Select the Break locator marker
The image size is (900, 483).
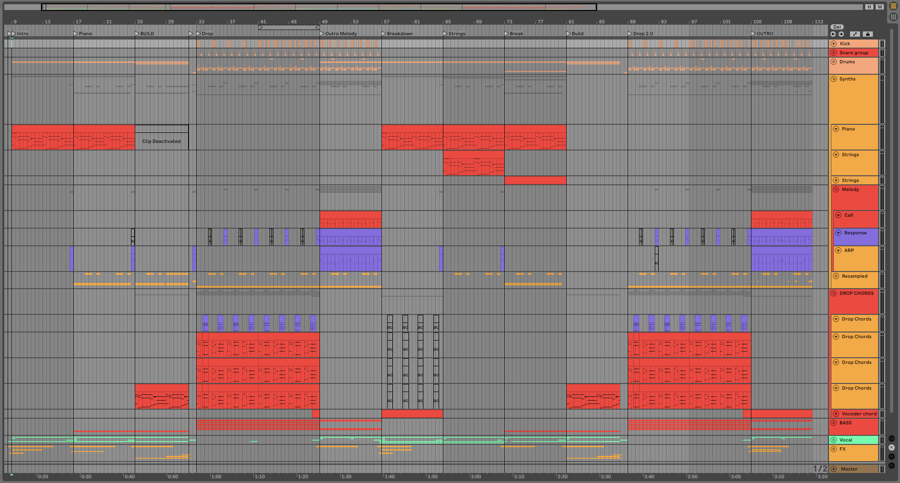[514, 34]
